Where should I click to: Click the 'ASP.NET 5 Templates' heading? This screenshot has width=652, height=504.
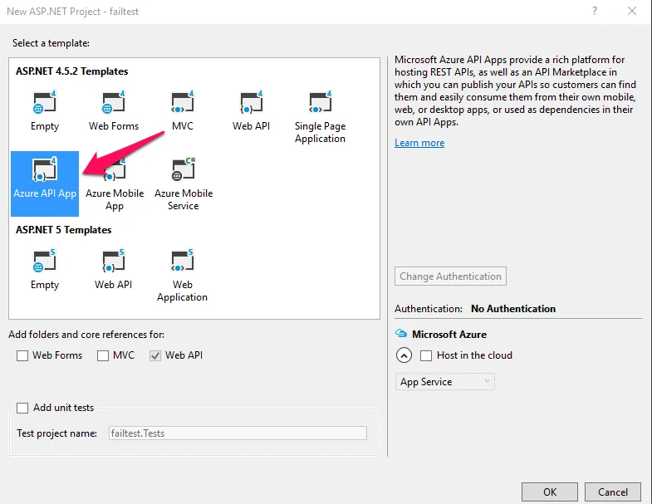click(x=64, y=230)
